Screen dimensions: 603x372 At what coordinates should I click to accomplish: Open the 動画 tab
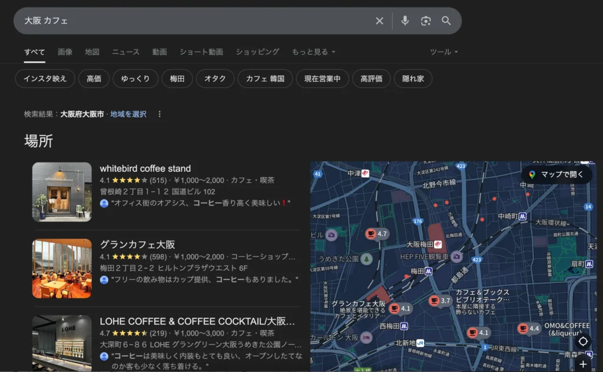click(x=160, y=52)
